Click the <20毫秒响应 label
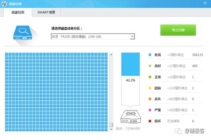This screenshot has width=211, height=140. point(176,77)
